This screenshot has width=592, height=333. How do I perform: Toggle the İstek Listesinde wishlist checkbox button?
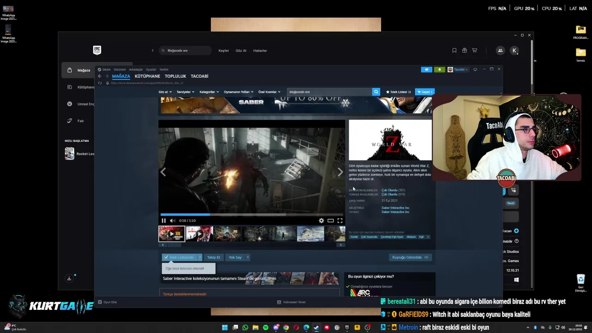point(179,257)
